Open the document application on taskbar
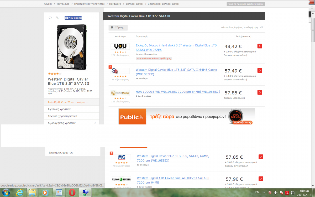Image resolution: width=315 pixels, height=197 pixels. [59, 193]
